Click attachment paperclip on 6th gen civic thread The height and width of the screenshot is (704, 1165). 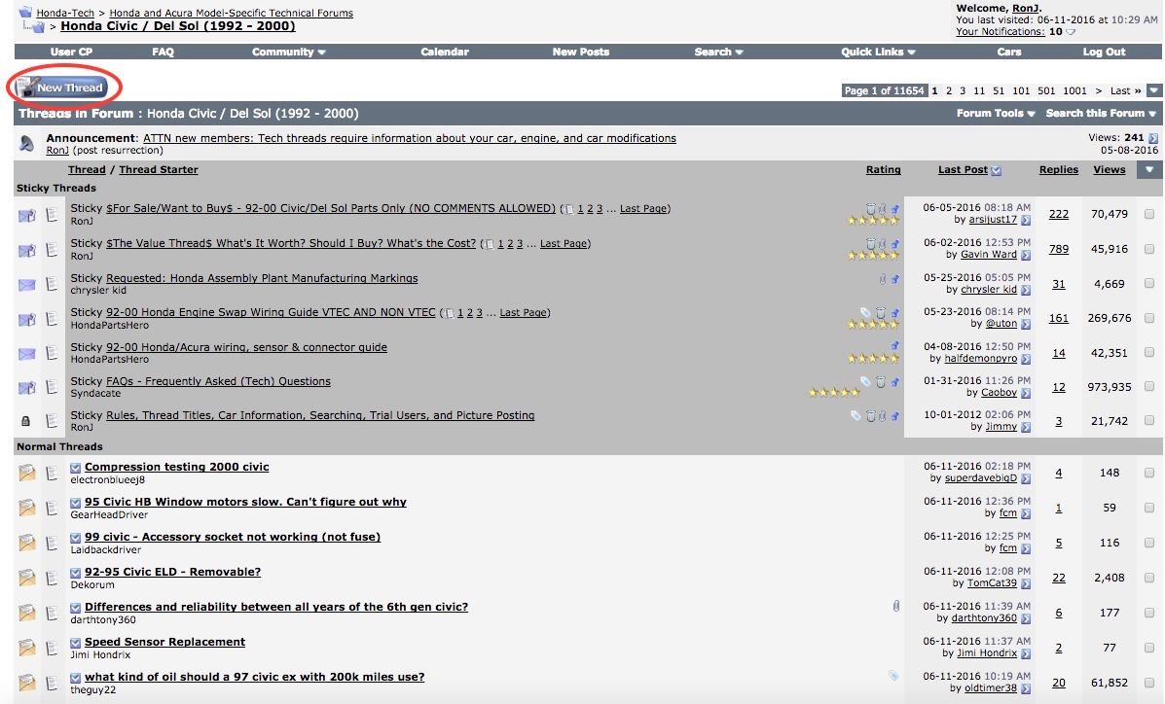896,606
